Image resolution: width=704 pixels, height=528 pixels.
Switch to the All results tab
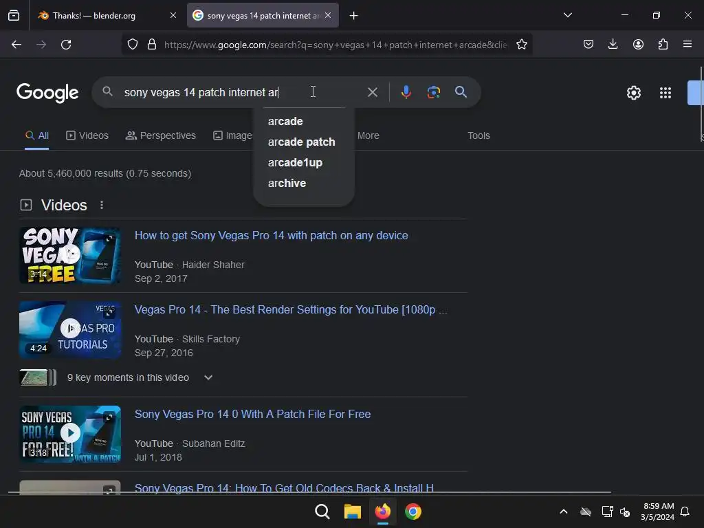coord(37,135)
